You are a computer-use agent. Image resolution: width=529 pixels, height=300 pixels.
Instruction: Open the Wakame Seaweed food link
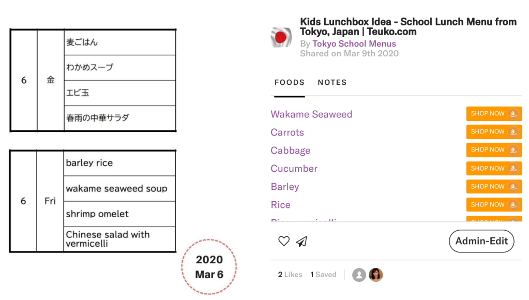coord(311,114)
